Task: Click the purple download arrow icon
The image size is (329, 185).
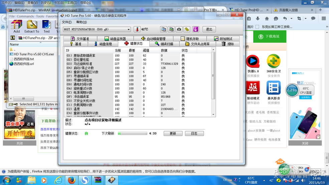Action: click(x=195, y=29)
